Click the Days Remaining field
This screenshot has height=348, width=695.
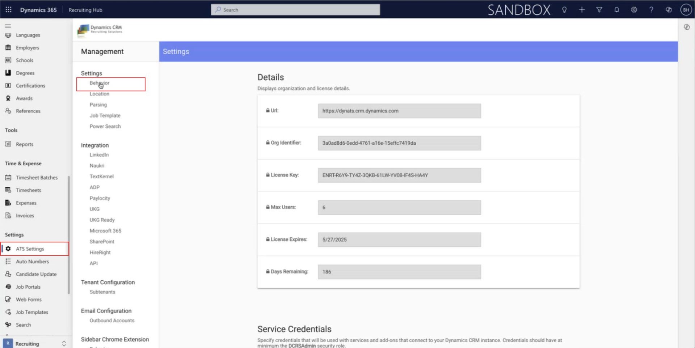coord(400,272)
